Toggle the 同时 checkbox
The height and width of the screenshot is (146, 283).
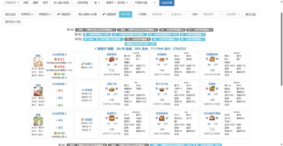pos(193,14)
